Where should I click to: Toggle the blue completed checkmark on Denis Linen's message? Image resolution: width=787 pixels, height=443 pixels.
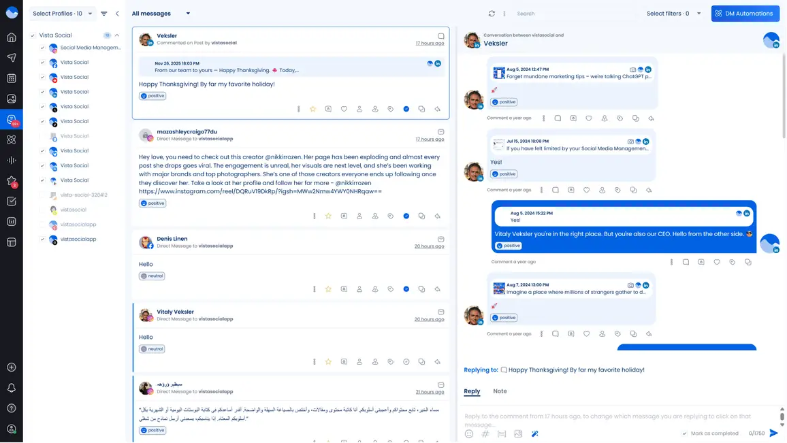[x=406, y=289]
